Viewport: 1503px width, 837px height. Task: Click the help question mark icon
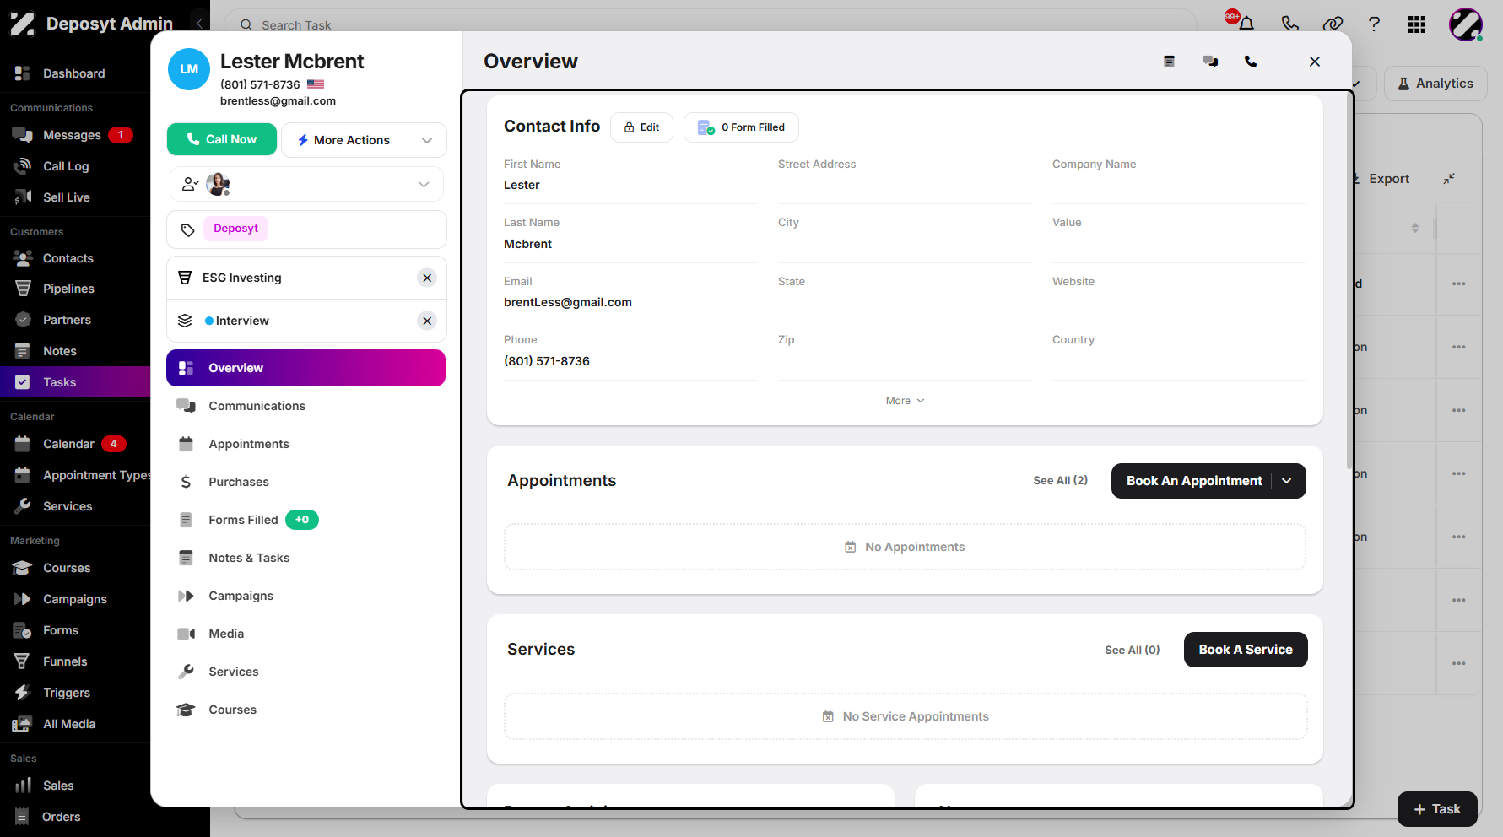tap(1374, 24)
